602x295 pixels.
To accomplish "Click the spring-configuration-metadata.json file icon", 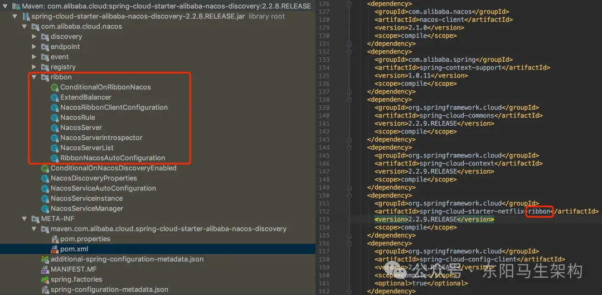I will tap(45, 289).
